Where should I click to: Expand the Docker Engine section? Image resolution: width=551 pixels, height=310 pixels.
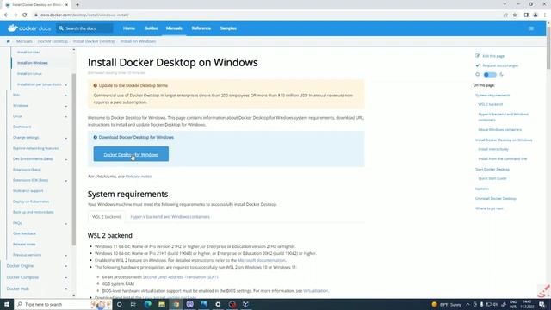point(65,266)
